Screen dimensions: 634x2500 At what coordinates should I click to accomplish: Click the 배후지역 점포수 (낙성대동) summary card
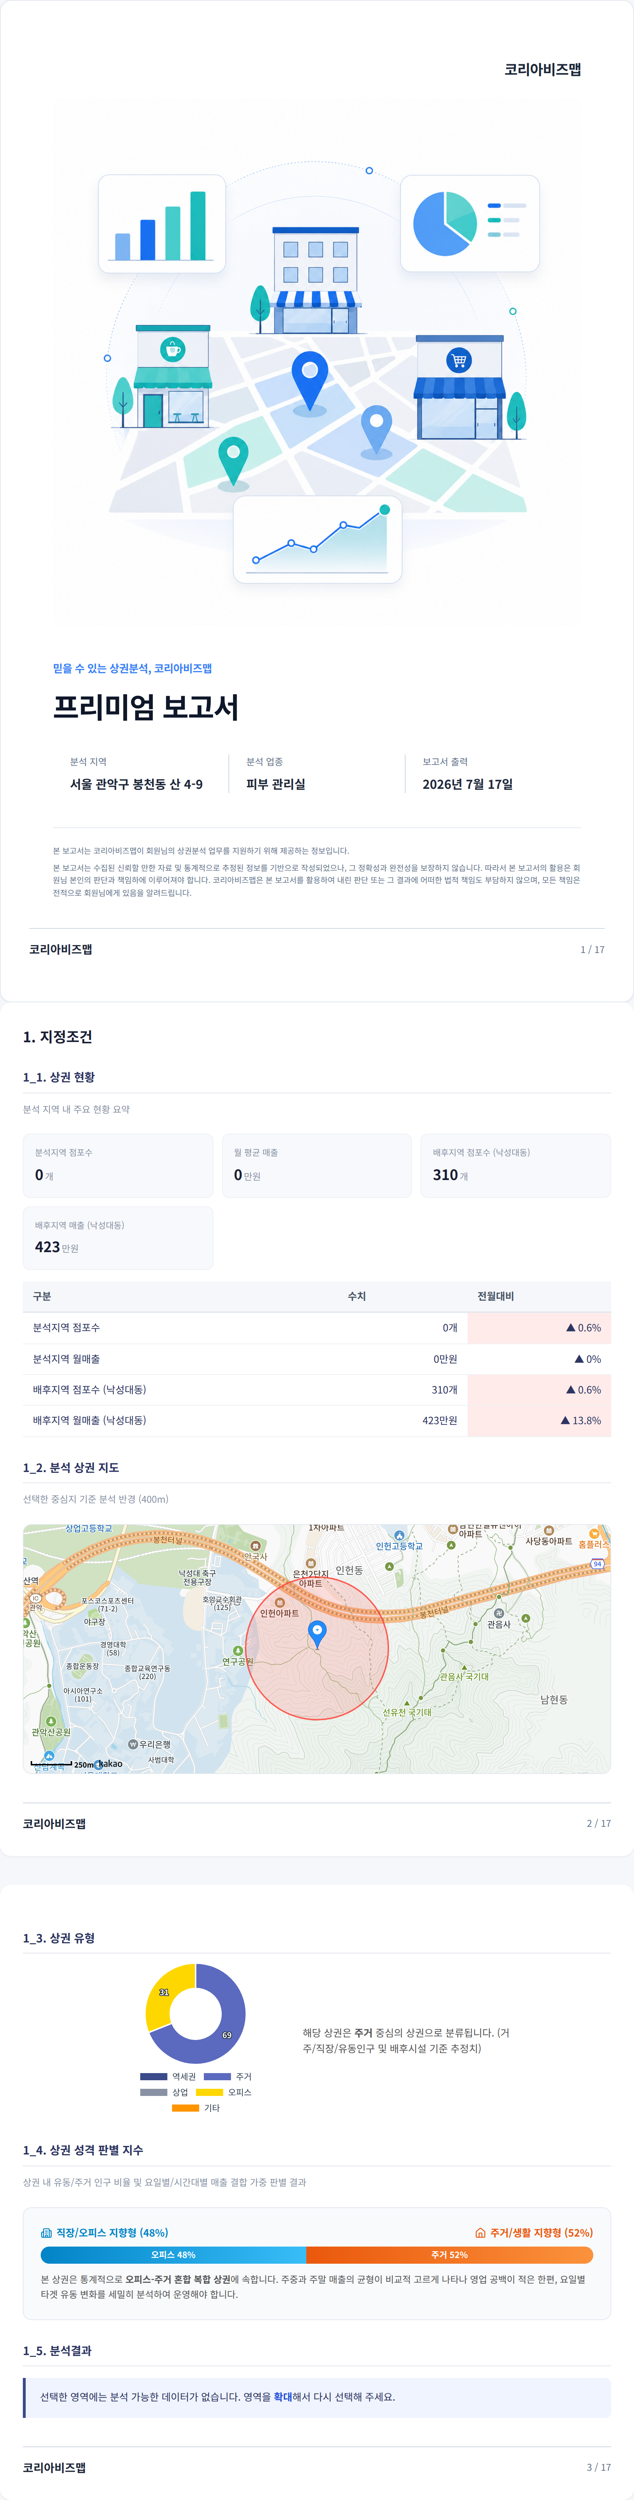click(x=515, y=1165)
